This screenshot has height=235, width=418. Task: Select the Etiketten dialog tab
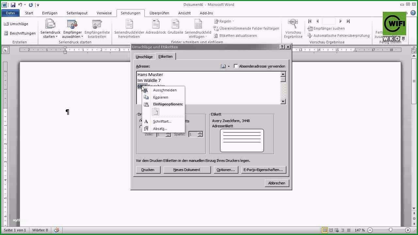[166, 56]
